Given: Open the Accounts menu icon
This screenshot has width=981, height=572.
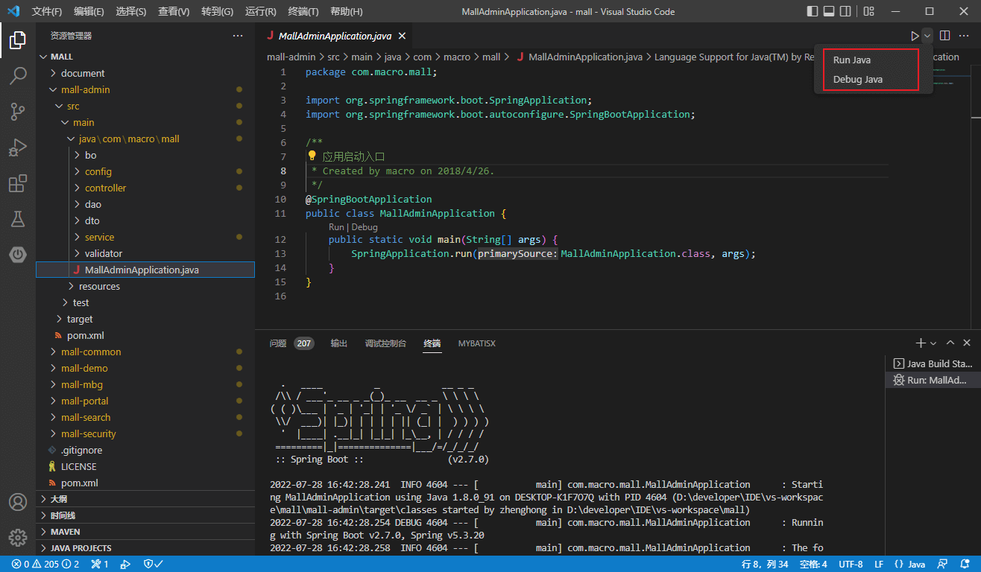Looking at the screenshot, I should pyautogui.click(x=18, y=501).
